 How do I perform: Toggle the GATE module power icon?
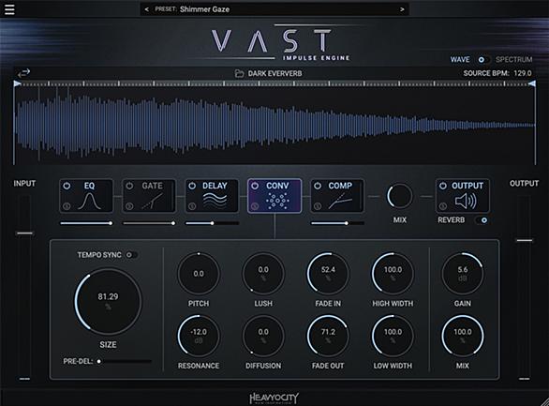[129, 186]
